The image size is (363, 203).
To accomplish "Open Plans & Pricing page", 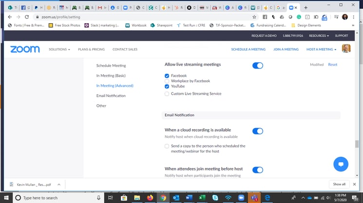I will point(91,49).
